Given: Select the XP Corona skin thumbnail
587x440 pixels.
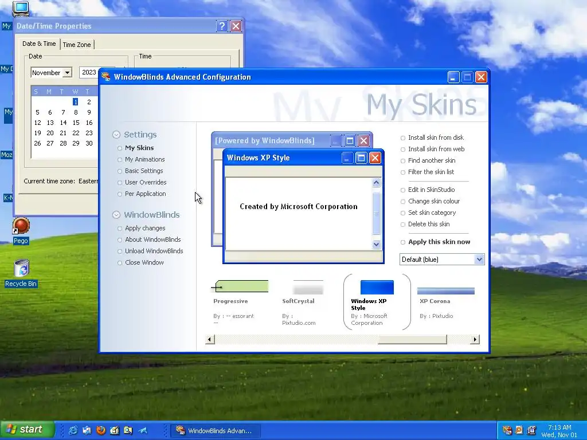Looking at the screenshot, I should point(445,290).
